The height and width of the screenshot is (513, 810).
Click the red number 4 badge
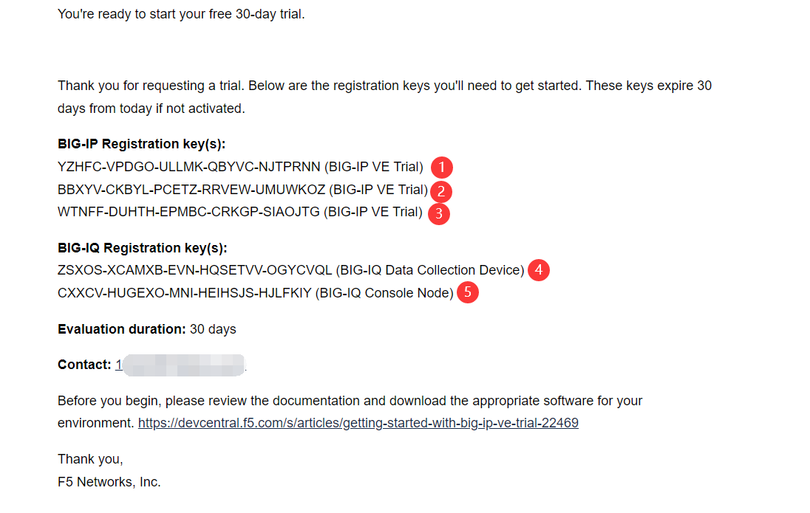pyautogui.click(x=539, y=270)
